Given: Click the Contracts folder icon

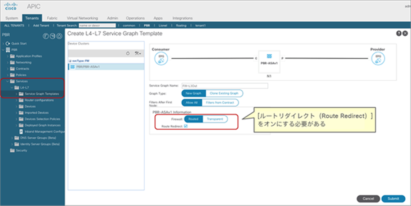Looking at the screenshot, I should coord(12,68).
